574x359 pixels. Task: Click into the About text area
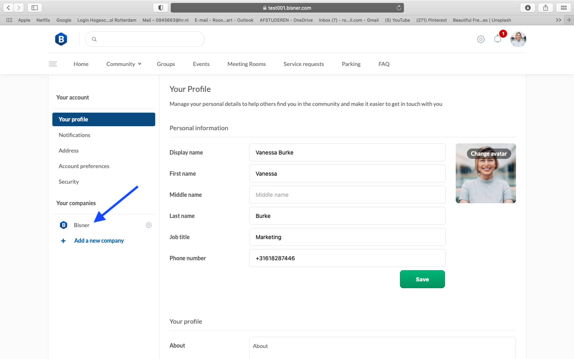(382, 348)
